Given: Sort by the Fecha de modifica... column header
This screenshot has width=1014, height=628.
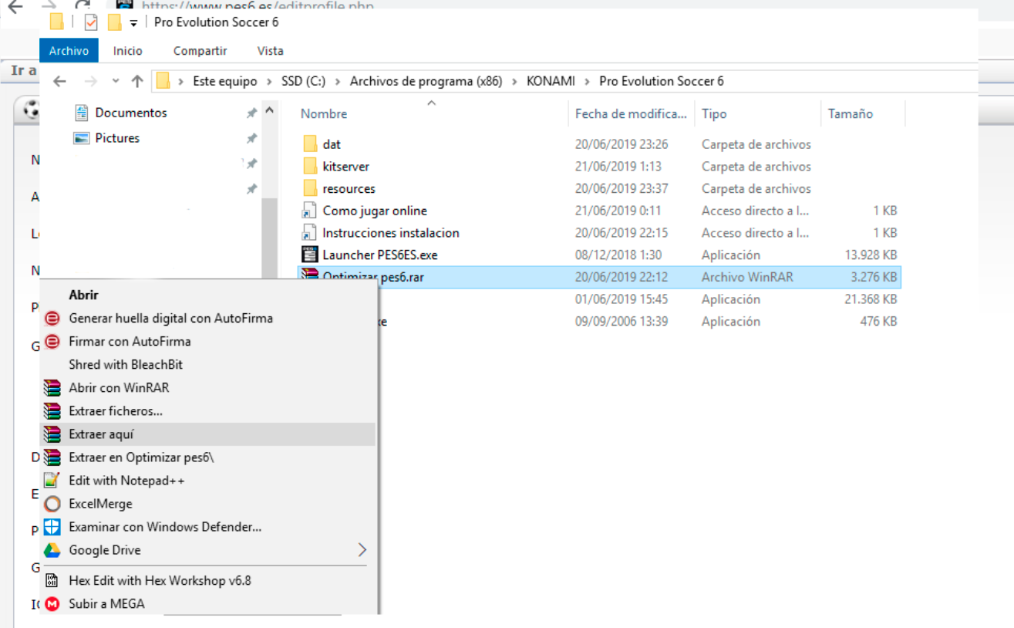Looking at the screenshot, I should pyautogui.click(x=632, y=113).
